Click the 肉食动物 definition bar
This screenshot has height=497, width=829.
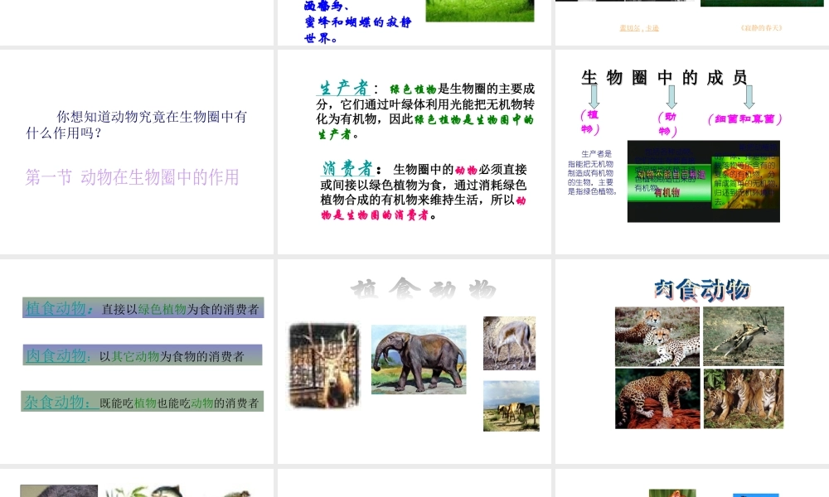pos(143,355)
